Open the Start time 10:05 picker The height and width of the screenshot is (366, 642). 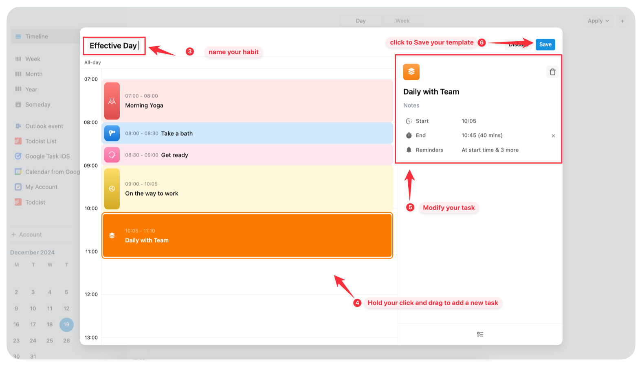469,121
